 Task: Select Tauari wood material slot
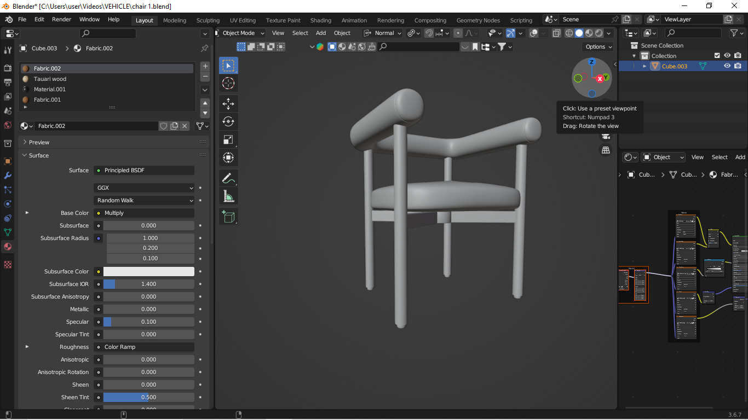coord(107,79)
